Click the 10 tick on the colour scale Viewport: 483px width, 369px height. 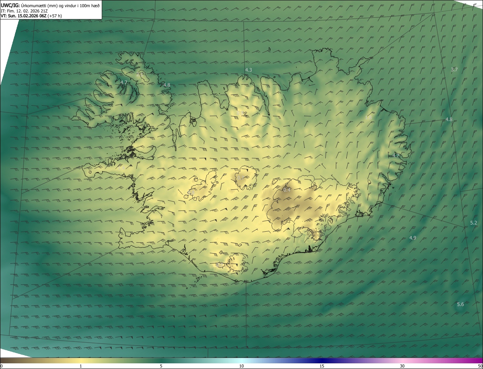(x=241, y=366)
